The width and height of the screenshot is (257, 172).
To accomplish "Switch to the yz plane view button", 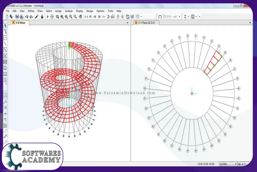I will (99, 16).
